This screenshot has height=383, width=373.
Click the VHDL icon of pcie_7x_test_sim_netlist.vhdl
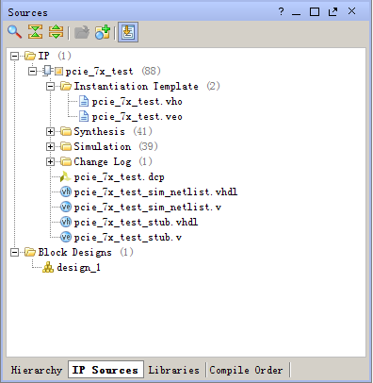(x=66, y=191)
